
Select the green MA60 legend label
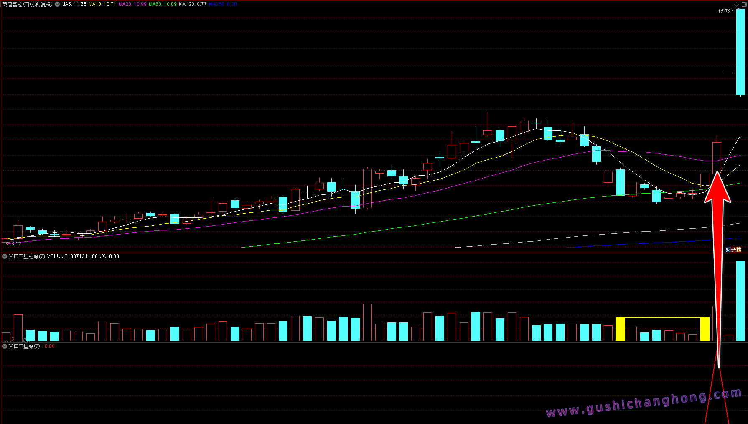tap(163, 4)
